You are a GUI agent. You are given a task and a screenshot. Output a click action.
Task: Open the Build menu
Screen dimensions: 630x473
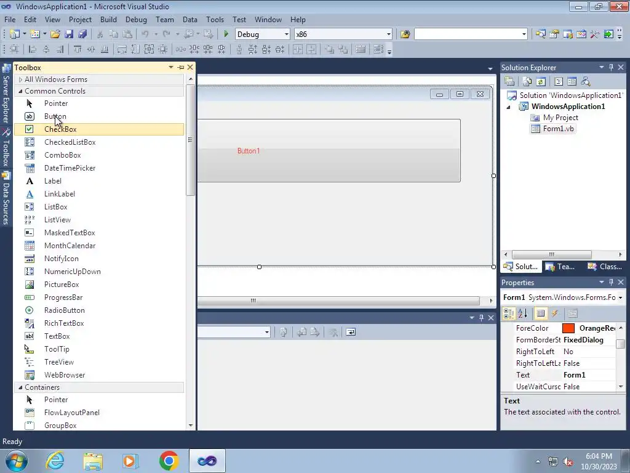[x=108, y=20]
